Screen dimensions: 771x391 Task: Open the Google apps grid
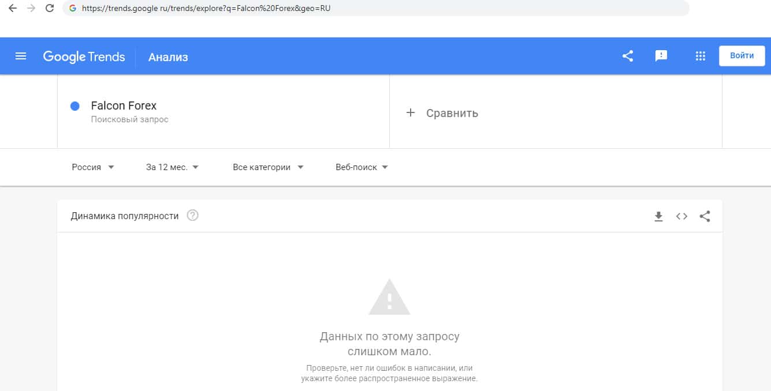pyautogui.click(x=701, y=56)
